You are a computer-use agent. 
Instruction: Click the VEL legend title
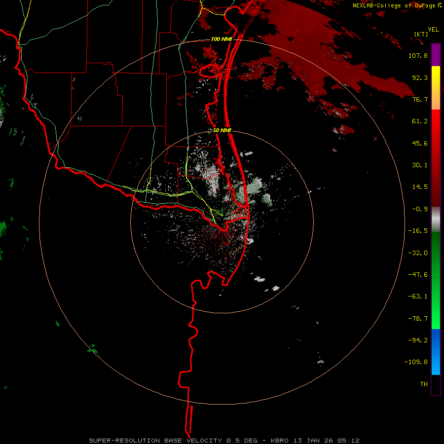pos(433,30)
